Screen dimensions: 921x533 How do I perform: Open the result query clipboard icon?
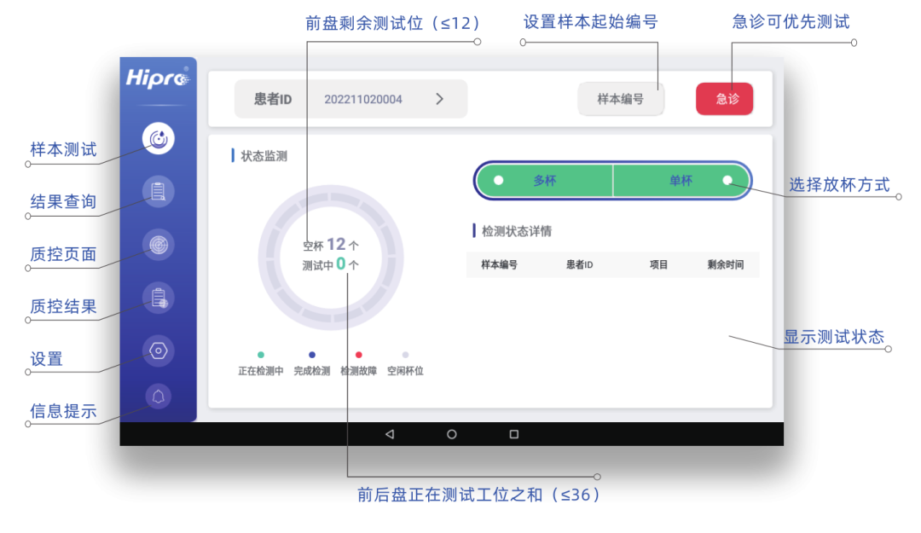coord(158,192)
